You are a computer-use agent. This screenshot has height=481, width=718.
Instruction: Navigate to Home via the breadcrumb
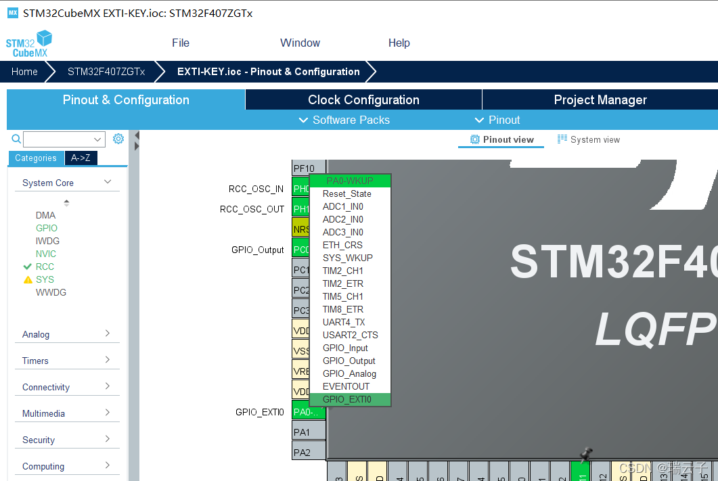click(24, 71)
